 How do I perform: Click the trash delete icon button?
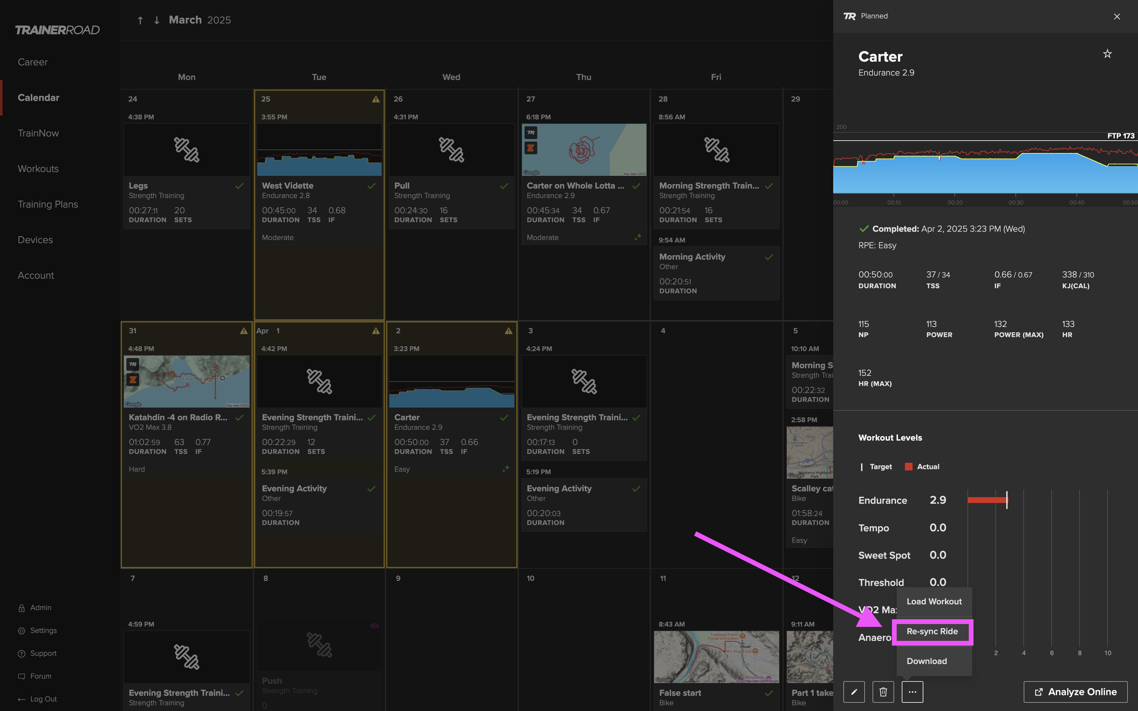(883, 692)
